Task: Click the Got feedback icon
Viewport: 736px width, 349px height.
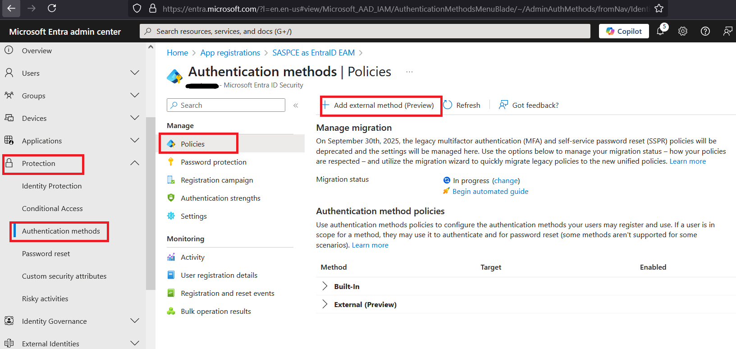Action: tap(503, 105)
